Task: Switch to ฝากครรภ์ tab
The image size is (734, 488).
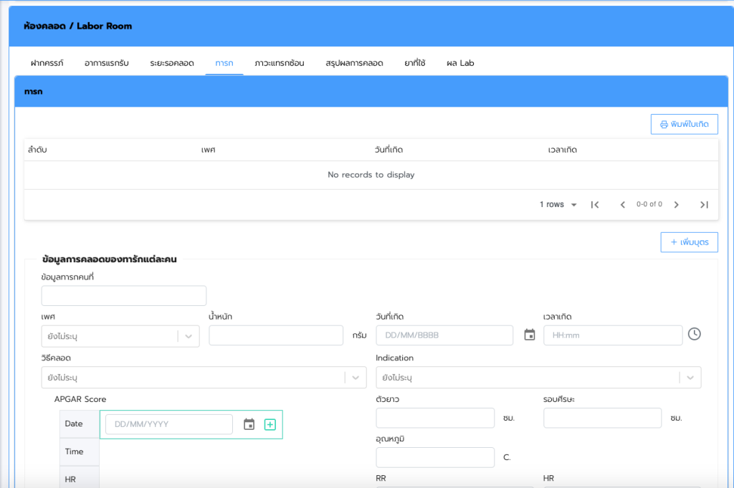Action: click(x=47, y=63)
